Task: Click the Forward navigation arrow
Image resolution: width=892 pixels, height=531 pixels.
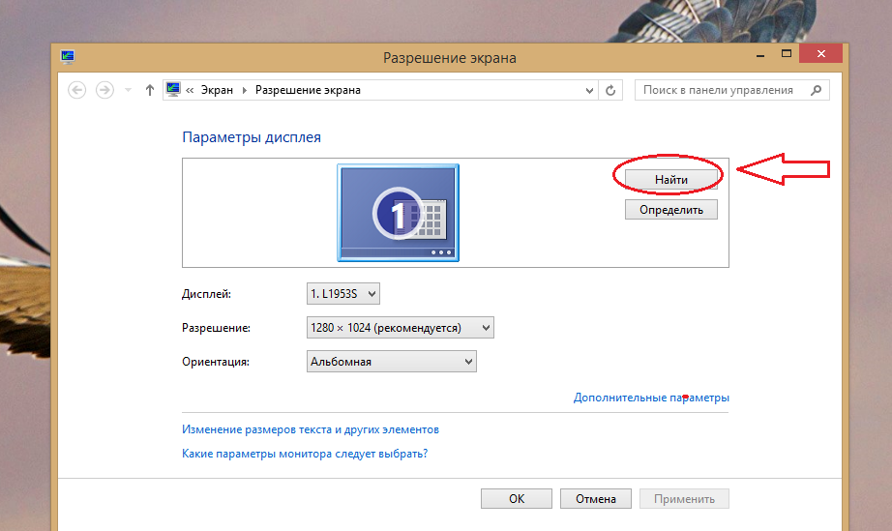Action: (104, 90)
